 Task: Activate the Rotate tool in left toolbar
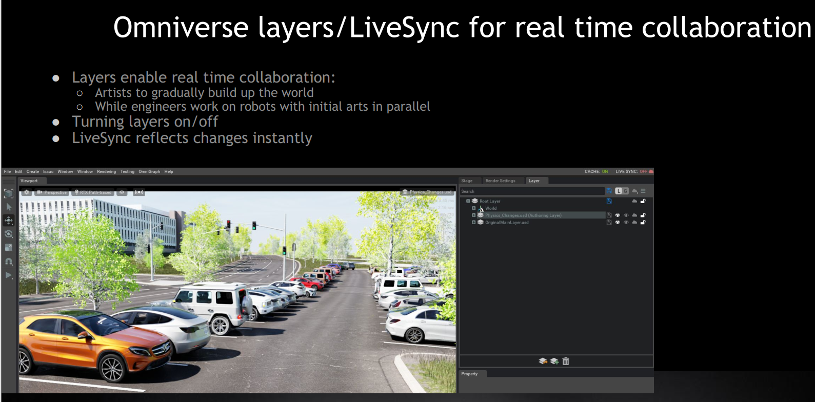point(9,234)
